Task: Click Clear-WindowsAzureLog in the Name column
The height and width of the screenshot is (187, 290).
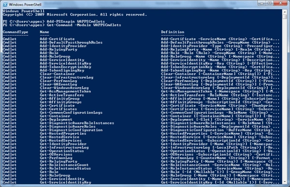Action: [64, 88]
